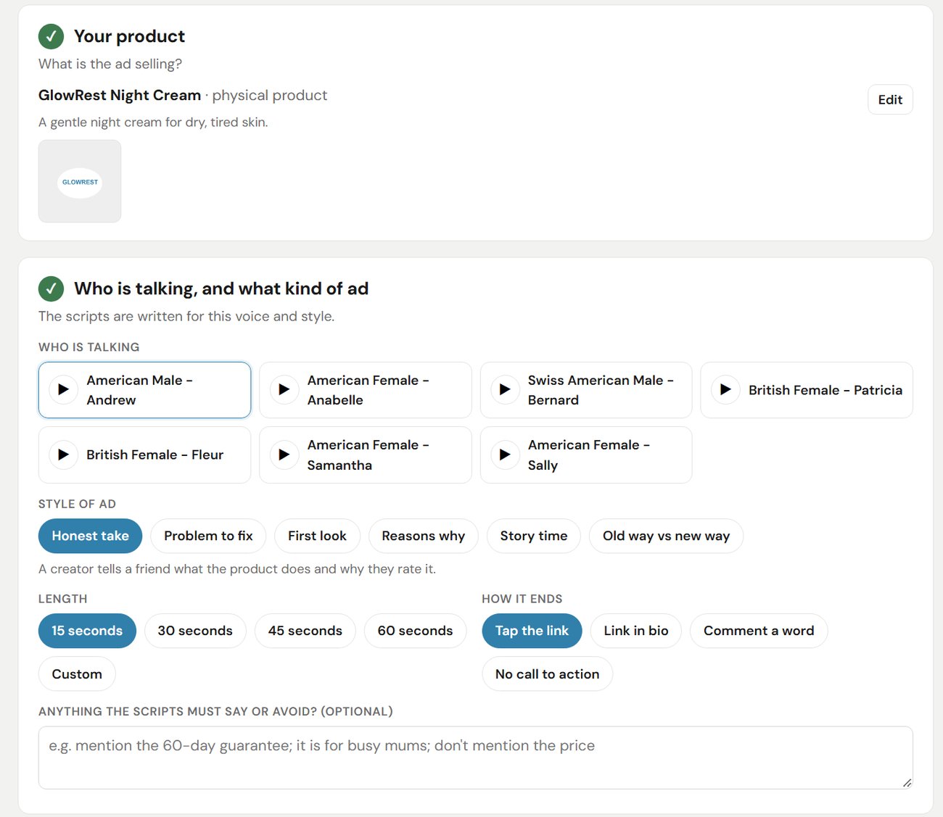
Task: Pick 'Comment a word' as the ending
Action: coord(759,631)
